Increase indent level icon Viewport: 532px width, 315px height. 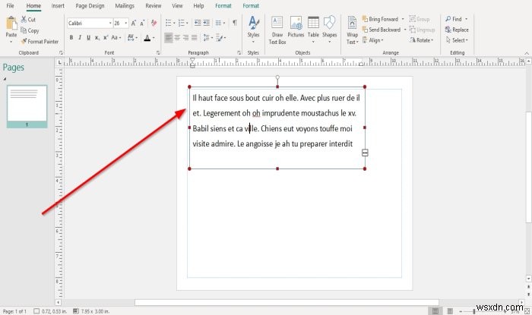[206, 23]
